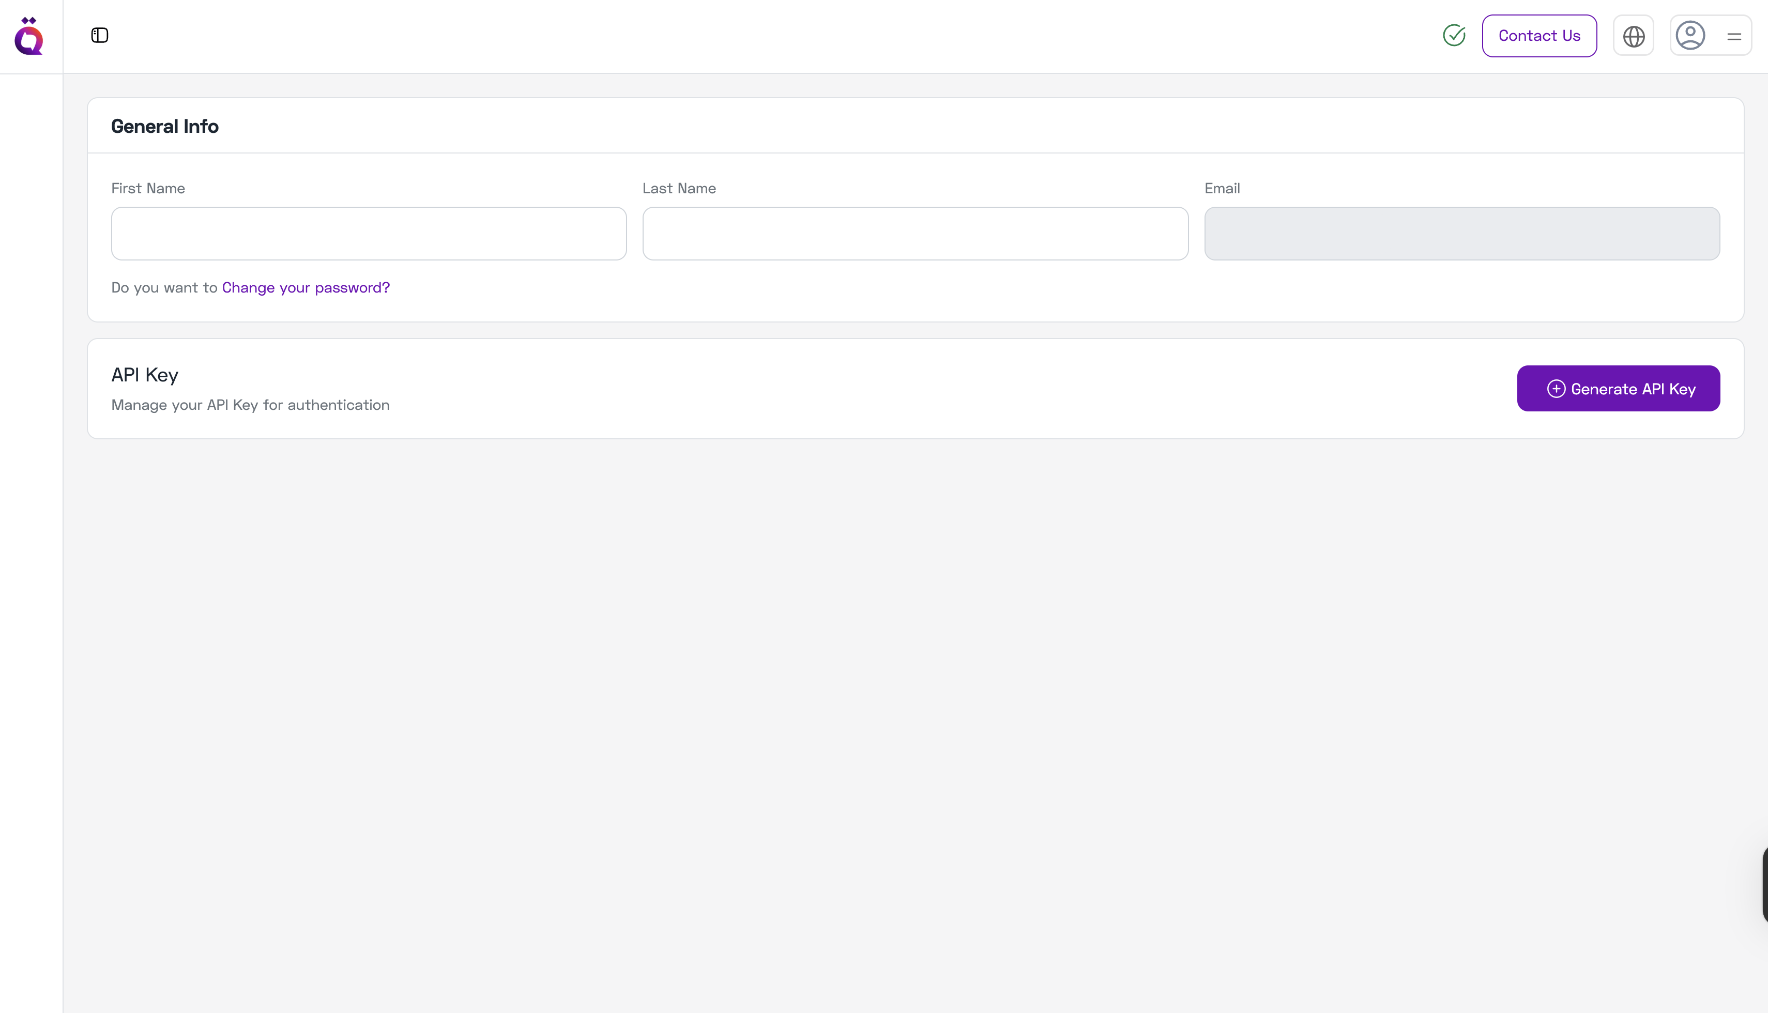
Task: Click the verification check icon left of Contact Us
Action: point(1454,35)
